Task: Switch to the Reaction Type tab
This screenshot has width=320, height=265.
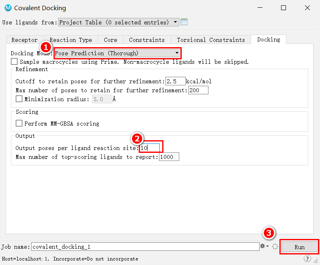Action: [x=71, y=40]
